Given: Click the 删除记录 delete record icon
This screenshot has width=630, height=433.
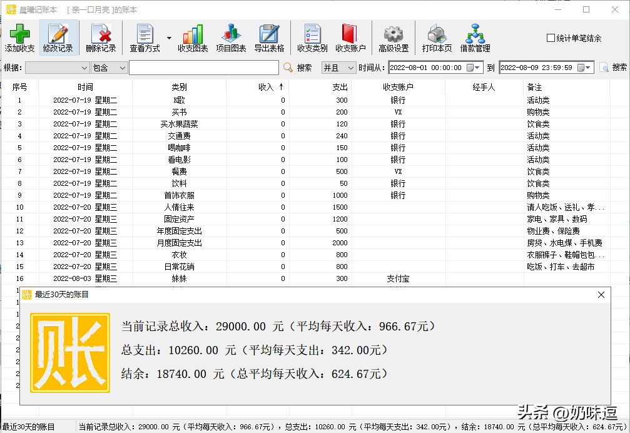Looking at the screenshot, I should pyautogui.click(x=101, y=38).
